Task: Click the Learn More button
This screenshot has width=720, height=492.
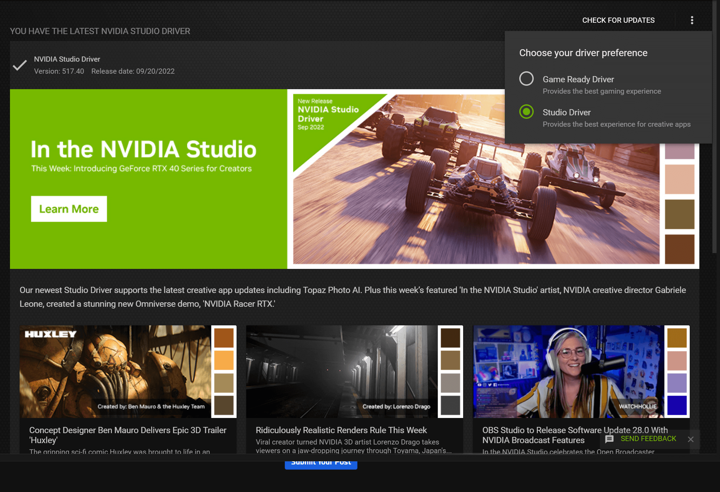Action: point(69,209)
